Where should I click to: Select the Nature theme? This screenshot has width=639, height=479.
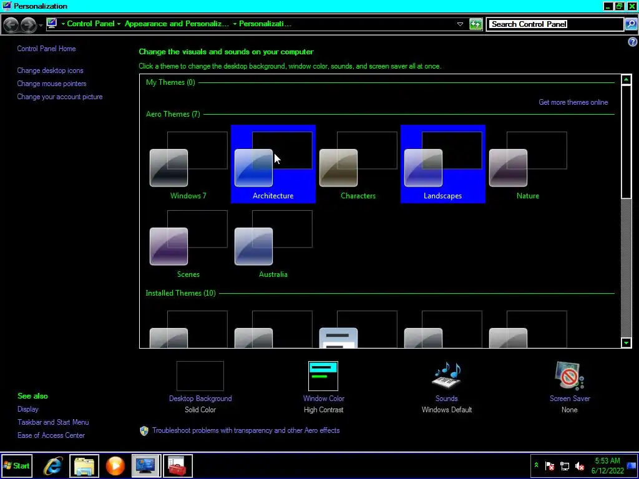coord(528,164)
